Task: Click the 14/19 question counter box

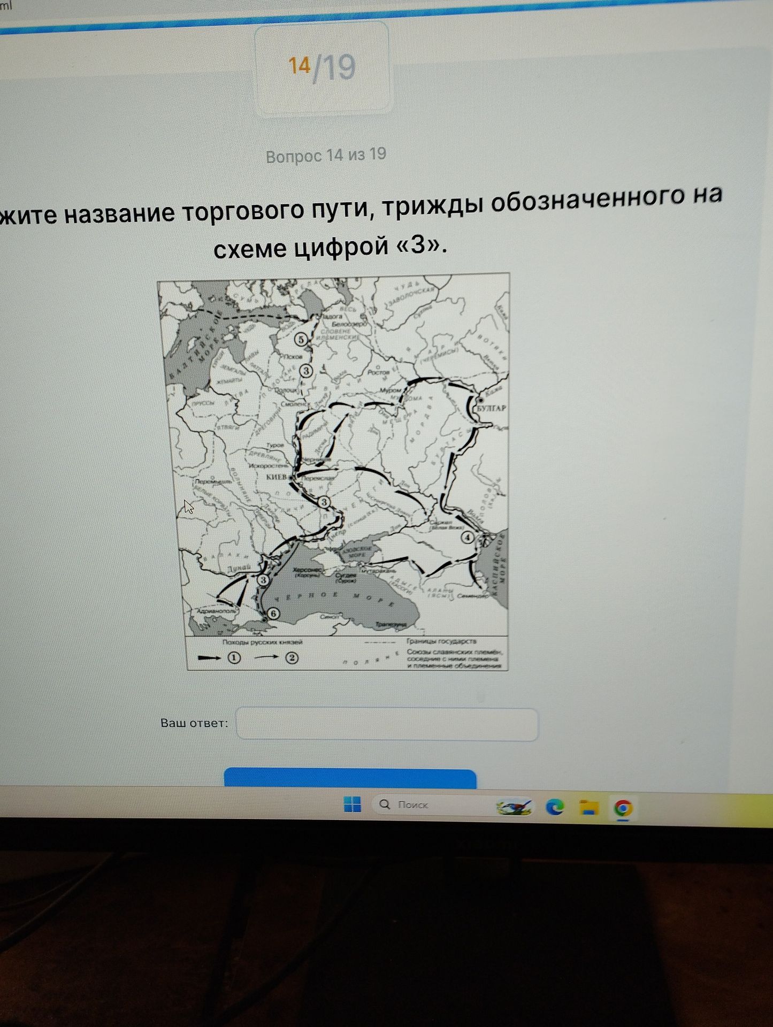Action: [x=322, y=68]
